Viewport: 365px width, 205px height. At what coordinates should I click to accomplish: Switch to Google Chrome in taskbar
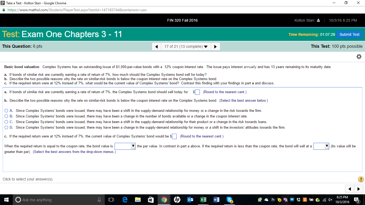point(164,200)
